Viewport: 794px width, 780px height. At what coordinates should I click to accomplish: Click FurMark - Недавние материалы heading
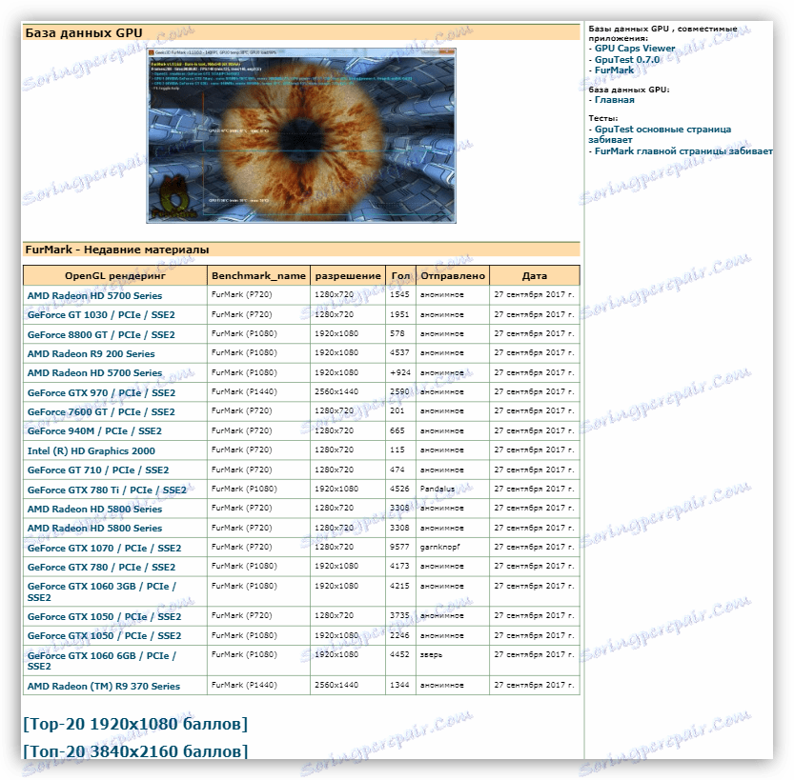[117, 250]
